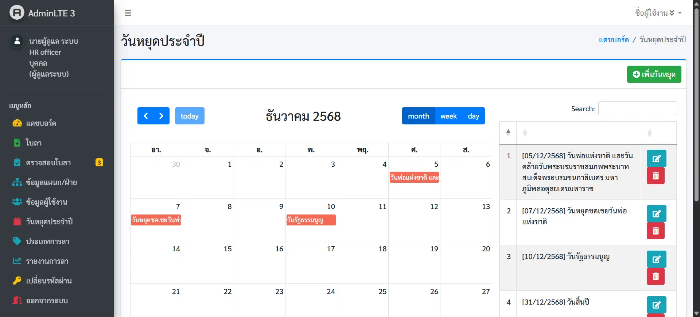This screenshot has height=317, width=700.
Task: Go to previous month arrow
Action: [x=145, y=116]
